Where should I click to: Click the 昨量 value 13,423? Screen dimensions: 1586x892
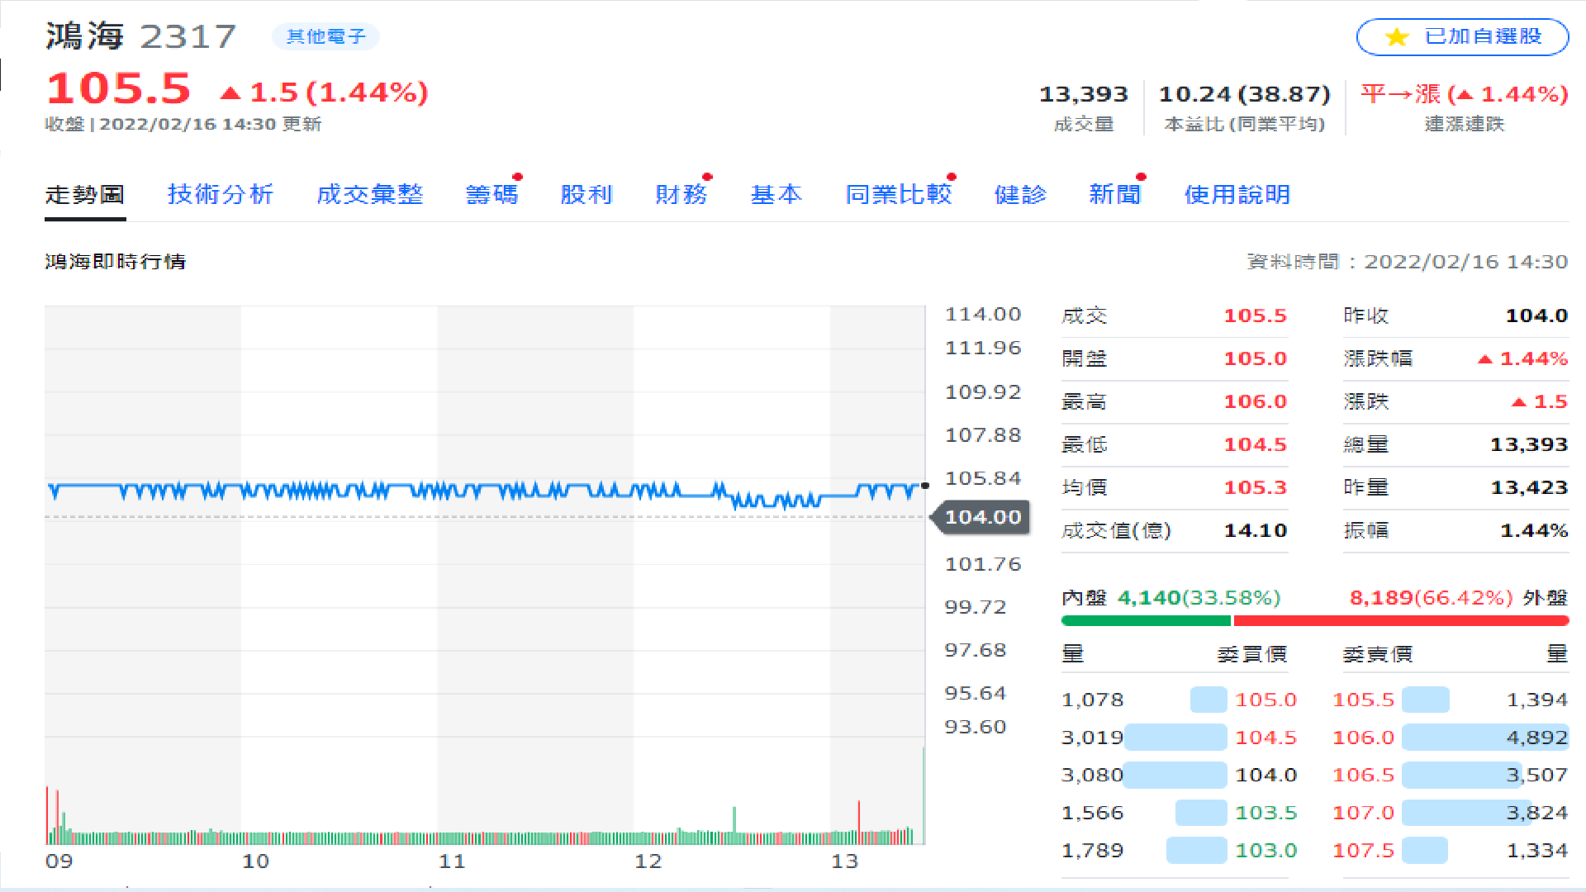[1529, 487]
